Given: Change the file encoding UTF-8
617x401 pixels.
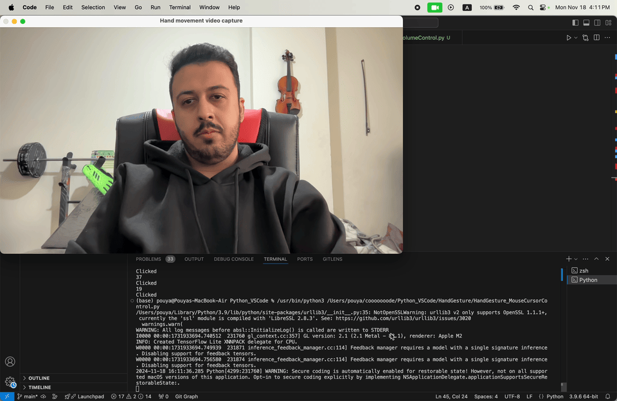Looking at the screenshot, I should point(512,397).
